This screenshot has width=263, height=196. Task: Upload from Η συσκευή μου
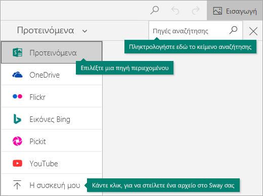click(x=52, y=185)
